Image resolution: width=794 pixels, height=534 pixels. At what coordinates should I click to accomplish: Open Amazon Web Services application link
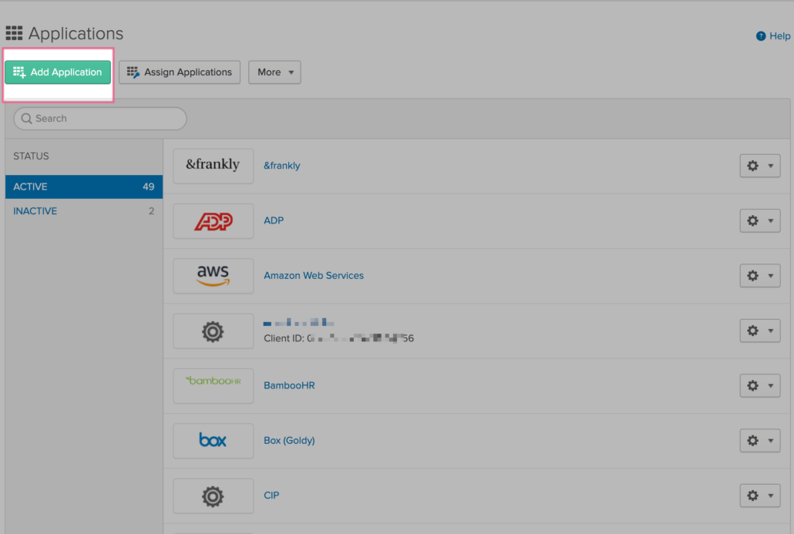click(314, 275)
